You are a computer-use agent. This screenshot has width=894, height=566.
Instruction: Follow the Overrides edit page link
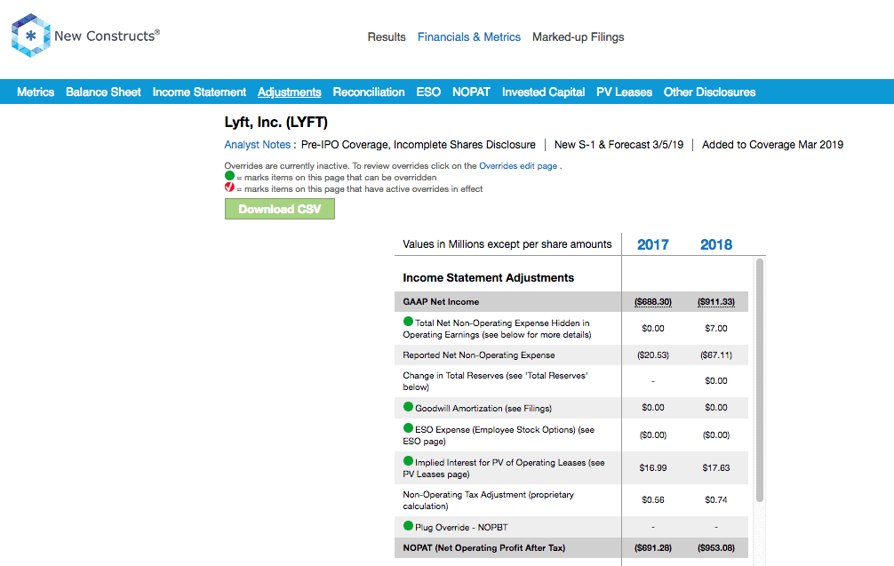click(x=518, y=166)
